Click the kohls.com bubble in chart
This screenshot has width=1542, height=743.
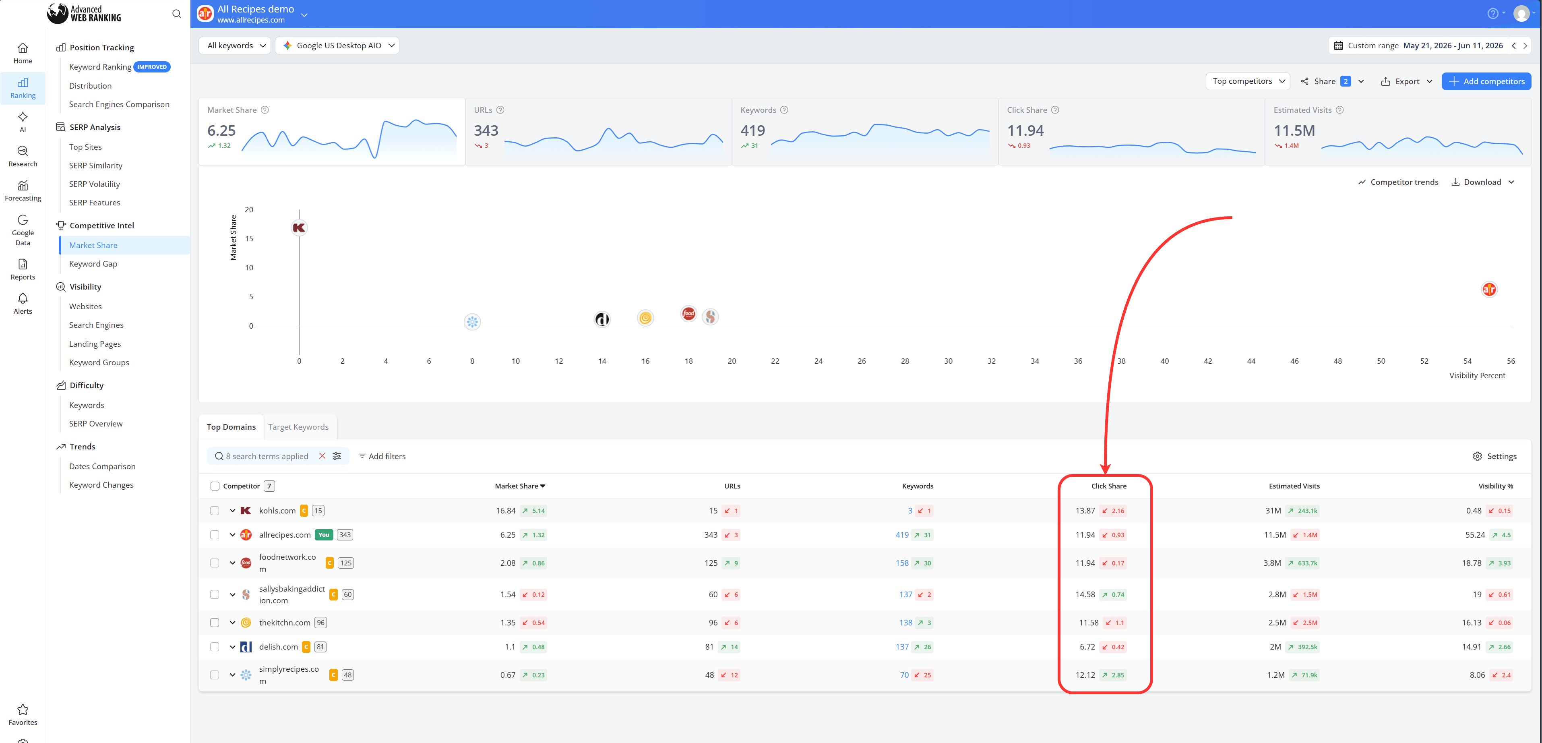coord(299,228)
